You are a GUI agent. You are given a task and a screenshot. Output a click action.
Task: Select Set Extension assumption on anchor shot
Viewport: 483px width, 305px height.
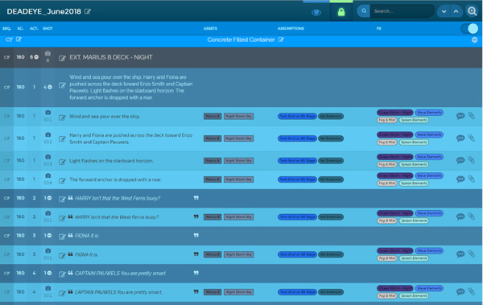[x=331, y=179]
